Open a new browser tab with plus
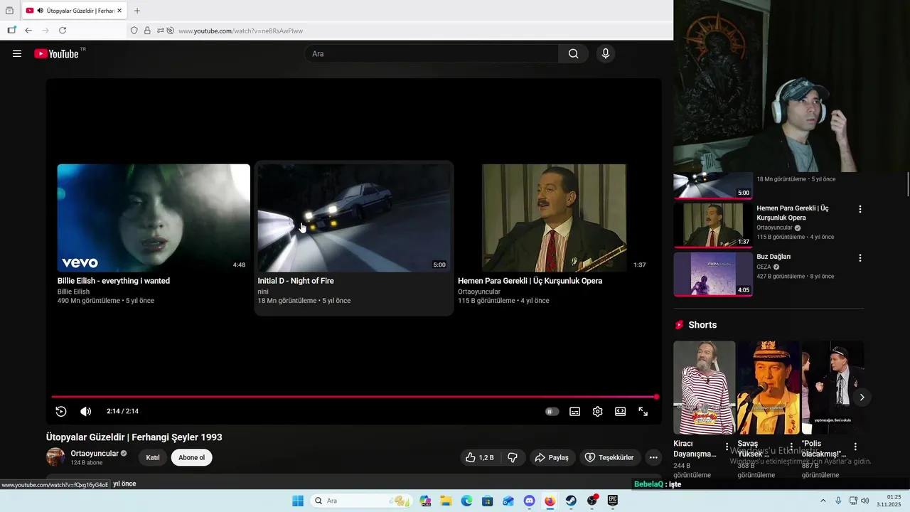The width and height of the screenshot is (910, 512). [x=137, y=11]
